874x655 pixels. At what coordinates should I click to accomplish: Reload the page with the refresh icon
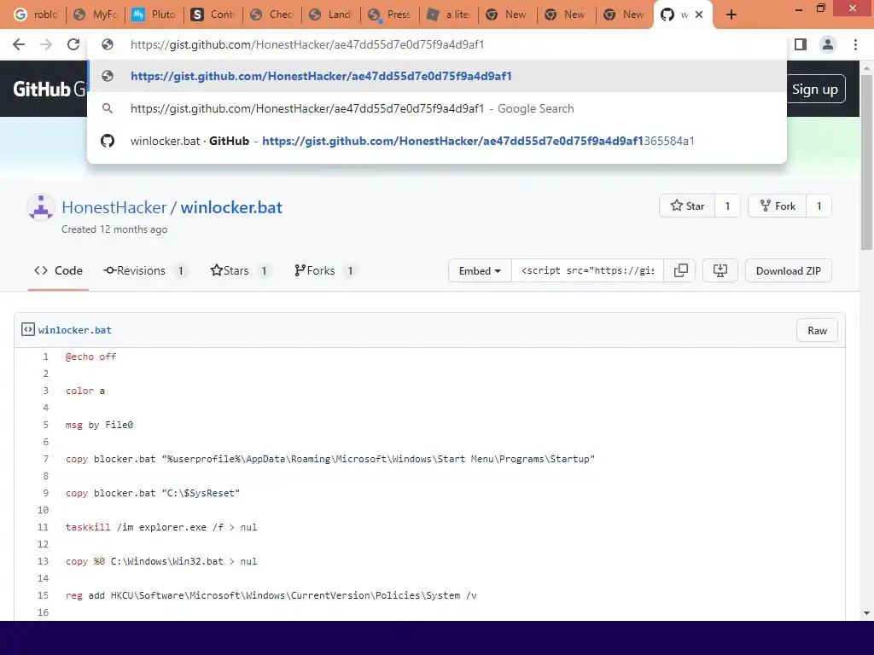point(73,44)
